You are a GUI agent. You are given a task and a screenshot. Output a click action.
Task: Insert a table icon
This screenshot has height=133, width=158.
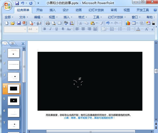(x=134, y=23)
